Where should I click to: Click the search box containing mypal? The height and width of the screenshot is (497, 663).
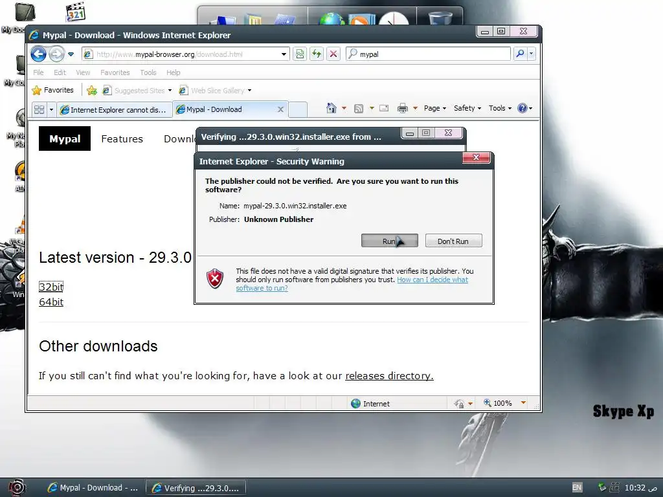(429, 54)
